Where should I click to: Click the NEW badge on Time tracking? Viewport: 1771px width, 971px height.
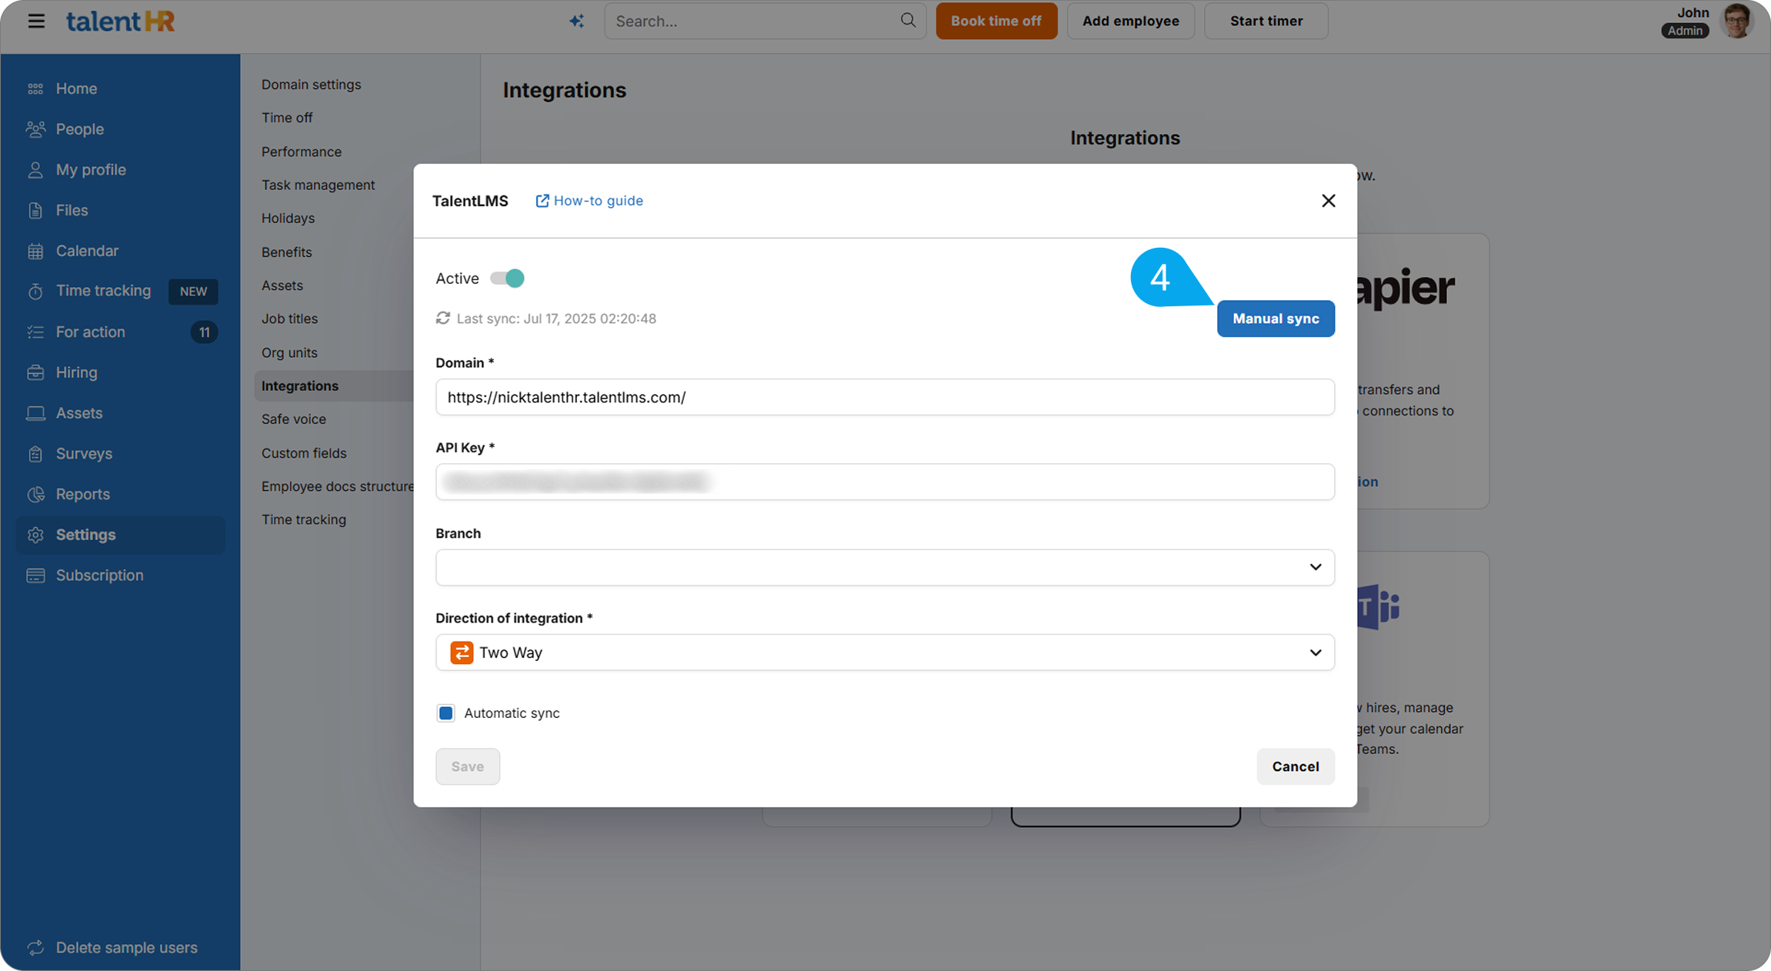(x=193, y=292)
